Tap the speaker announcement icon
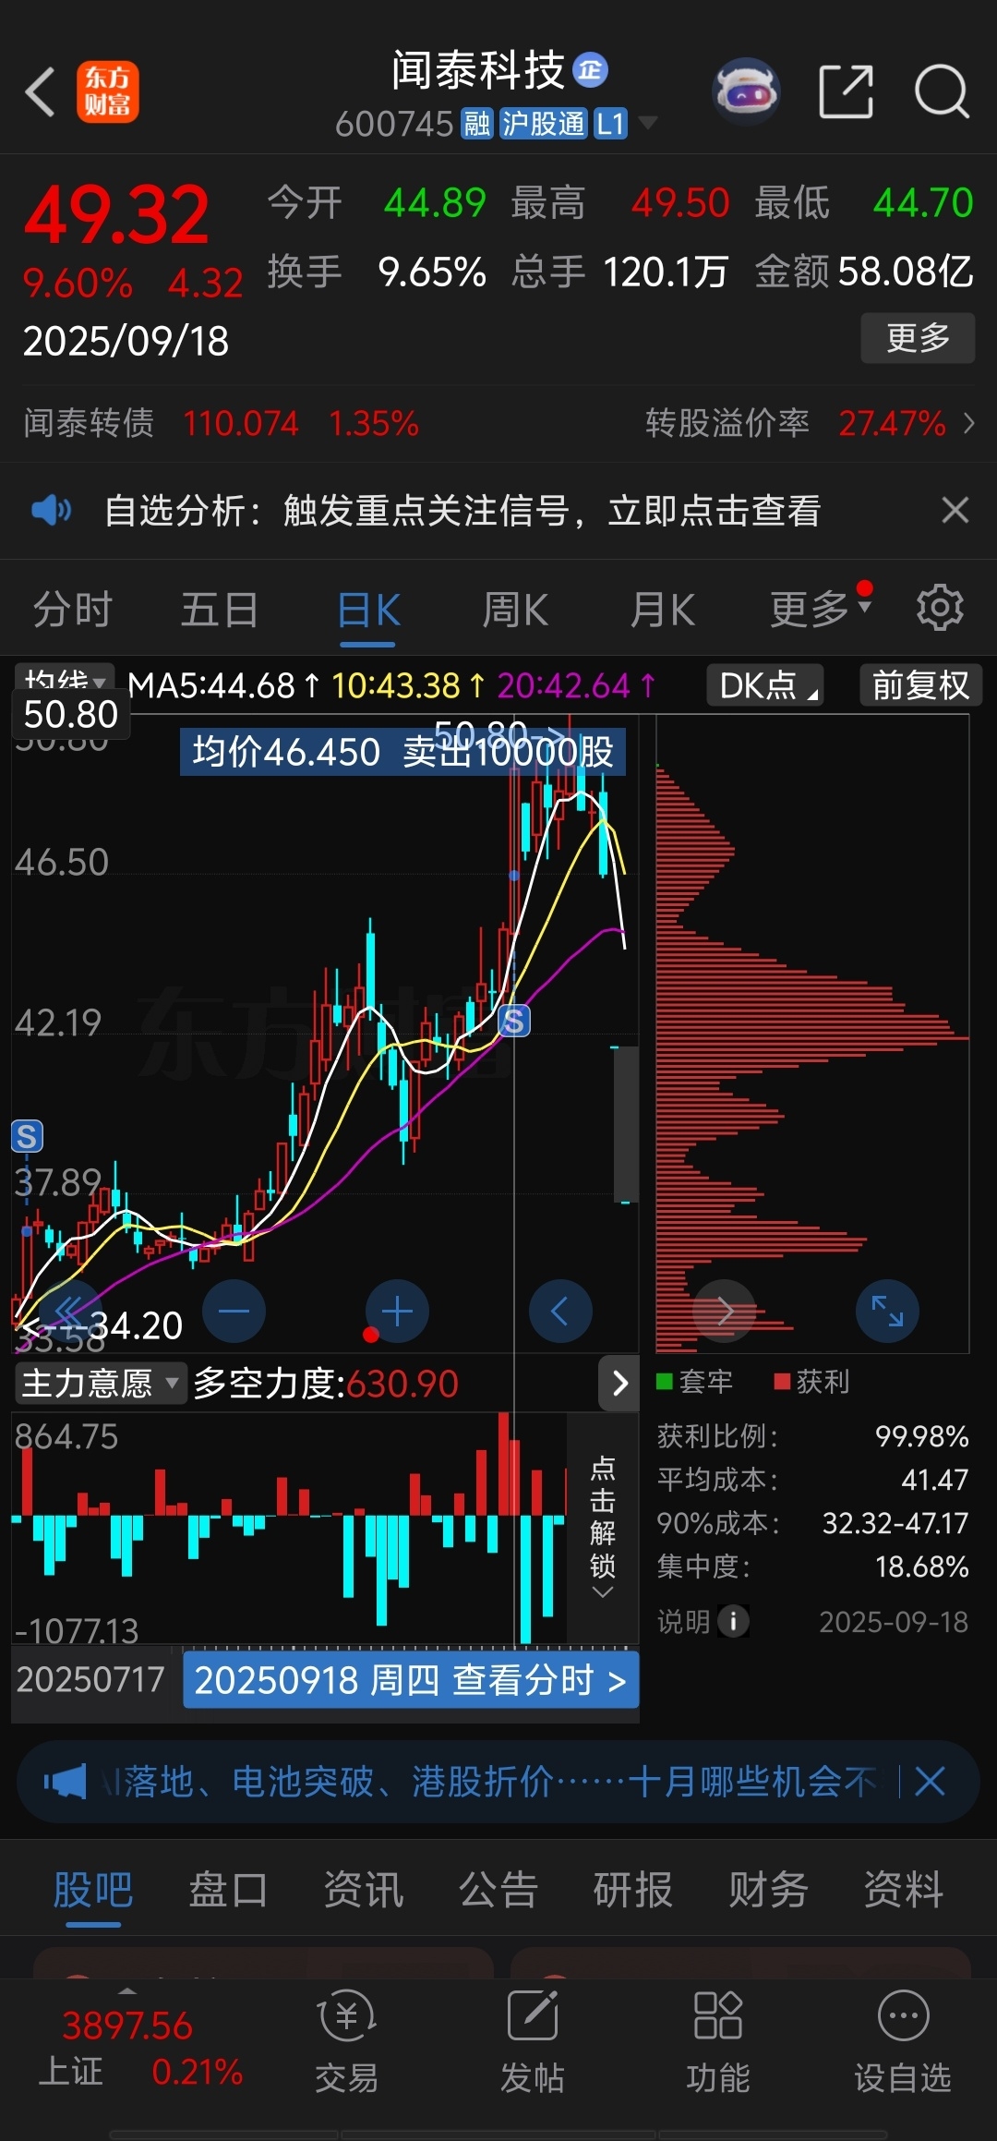The image size is (997, 2141). 52,510
